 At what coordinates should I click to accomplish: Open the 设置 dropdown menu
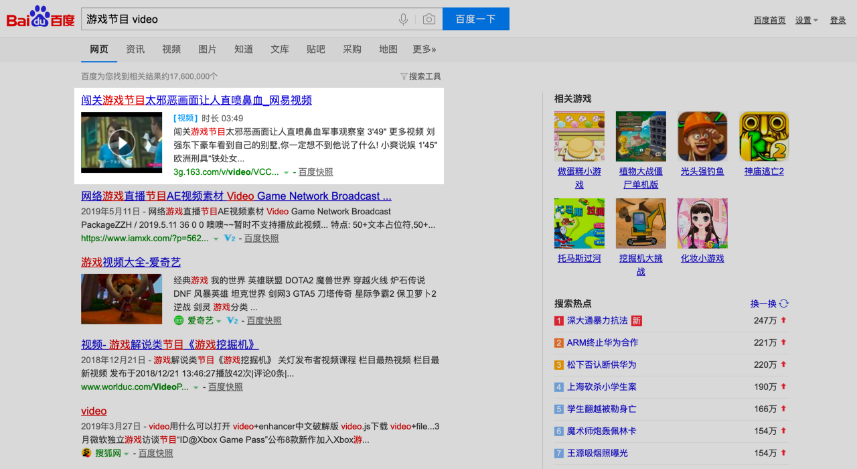(807, 20)
